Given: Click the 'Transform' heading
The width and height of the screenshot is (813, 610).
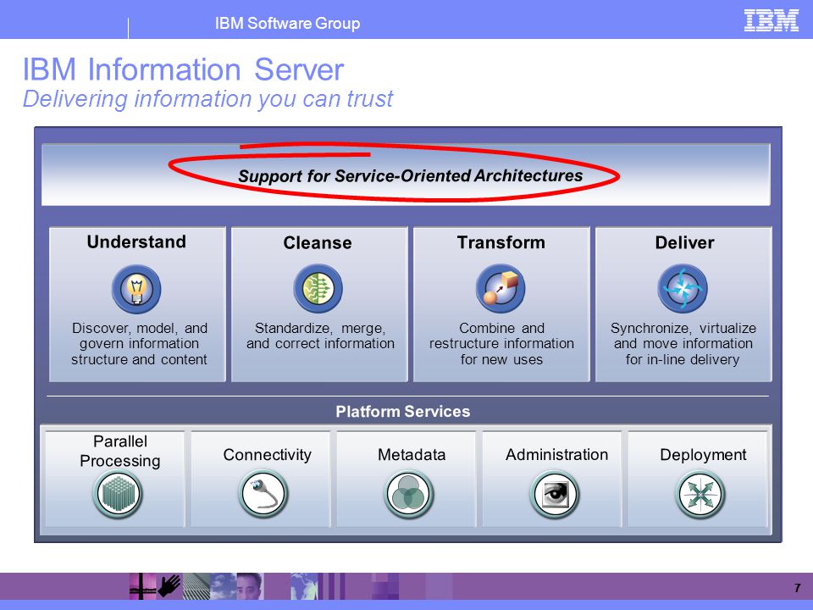Looking at the screenshot, I should tap(501, 242).
